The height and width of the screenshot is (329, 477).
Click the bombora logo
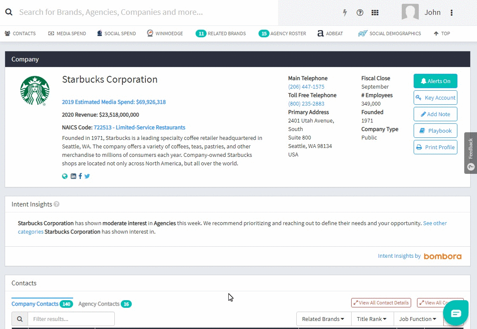pos(443,257)
